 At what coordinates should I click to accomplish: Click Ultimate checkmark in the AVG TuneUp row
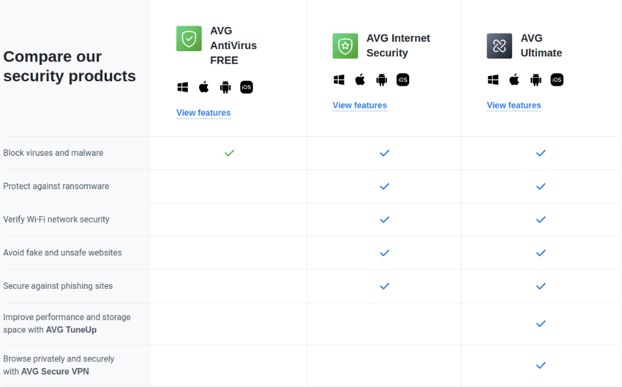[541, 324]
